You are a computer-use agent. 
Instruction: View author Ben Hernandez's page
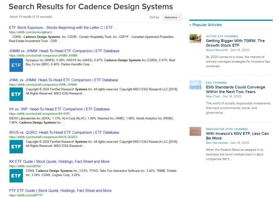tap(217, 143)
